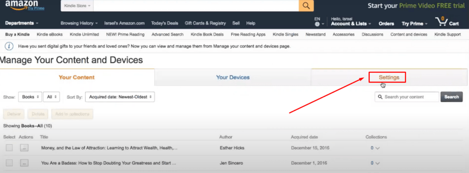Click the Search button for content

click(451, 97)
